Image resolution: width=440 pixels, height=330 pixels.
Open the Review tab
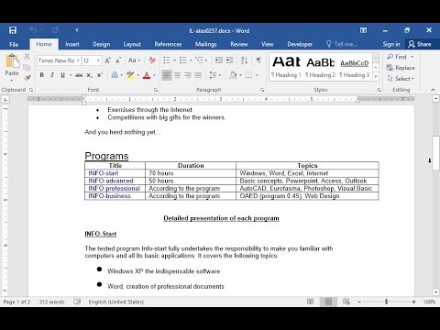239,44
